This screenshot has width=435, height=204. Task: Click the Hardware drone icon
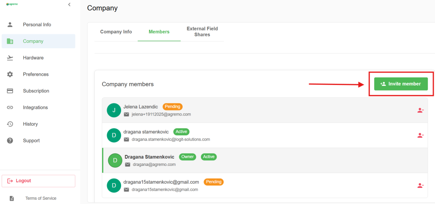[10, 58]
